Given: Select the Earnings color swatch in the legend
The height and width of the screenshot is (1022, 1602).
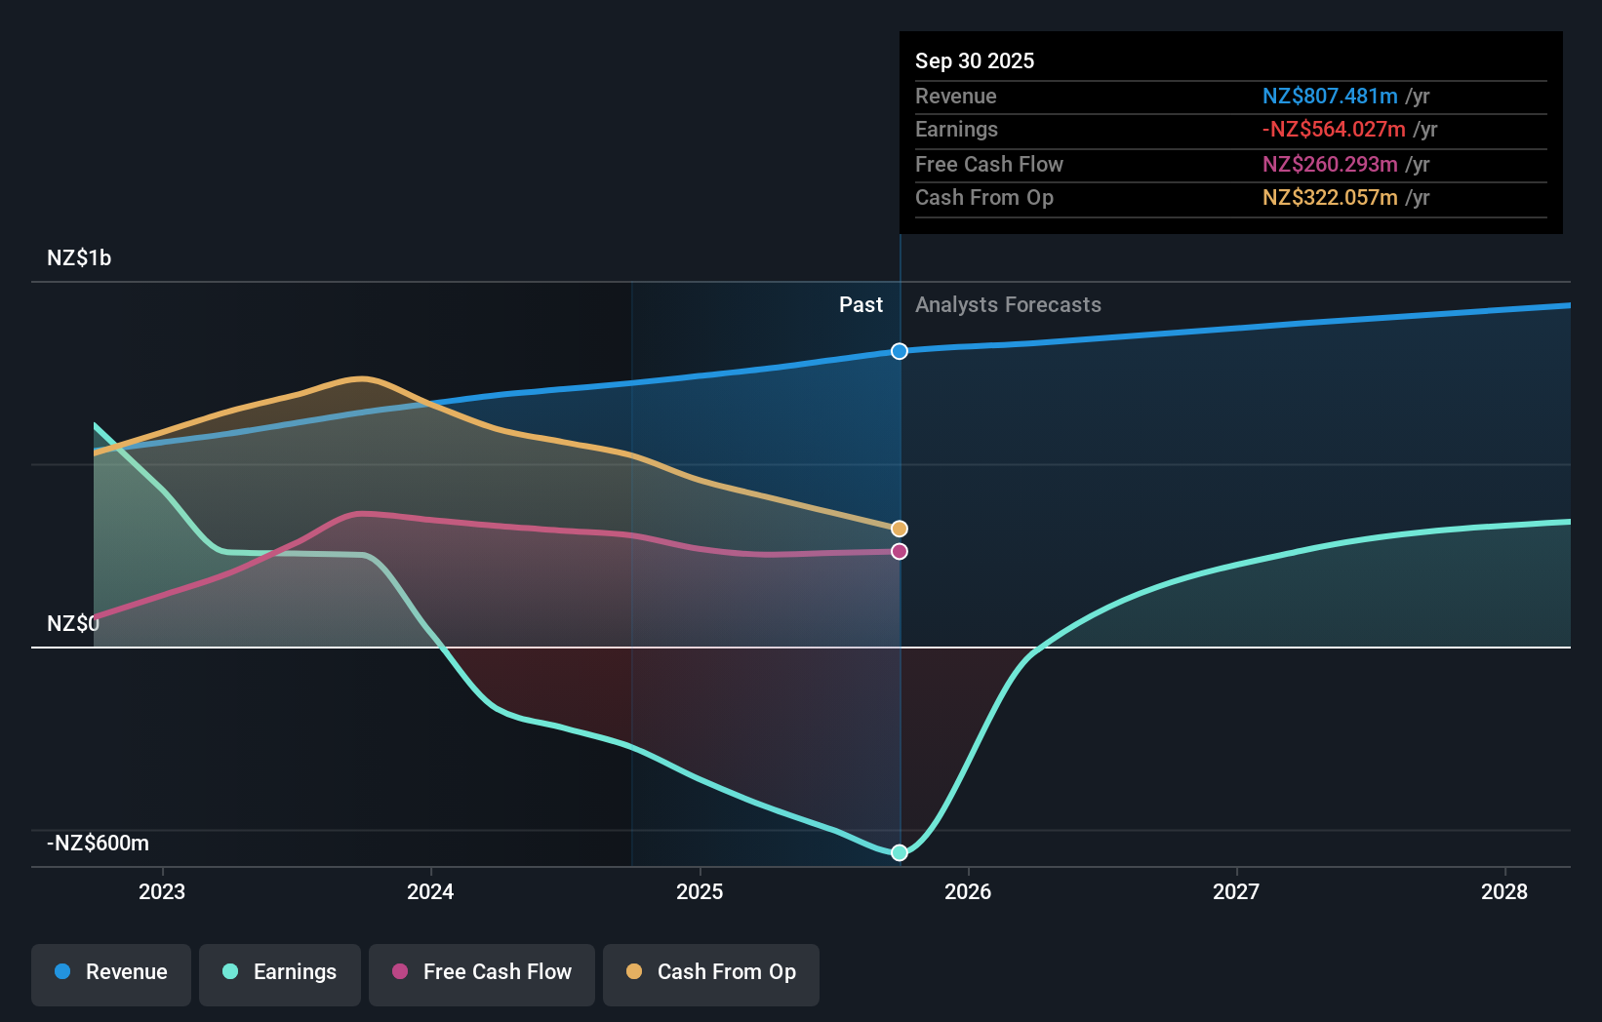Looking at the screenshot, I should tap(228, 972).
